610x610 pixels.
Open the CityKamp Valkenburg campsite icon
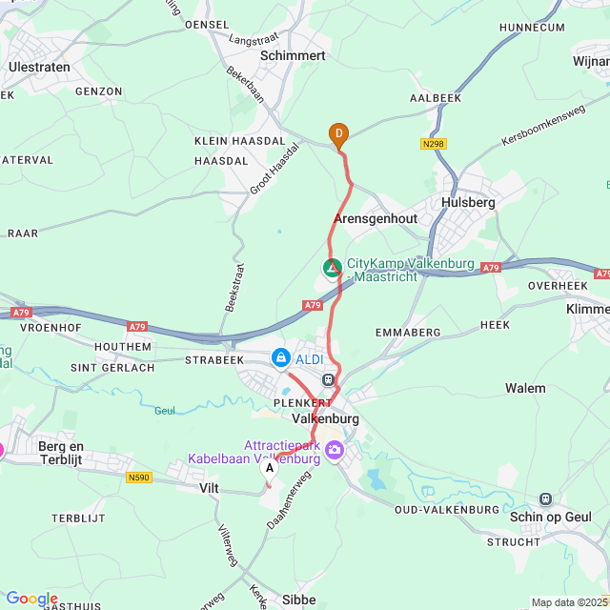(333, 269)
